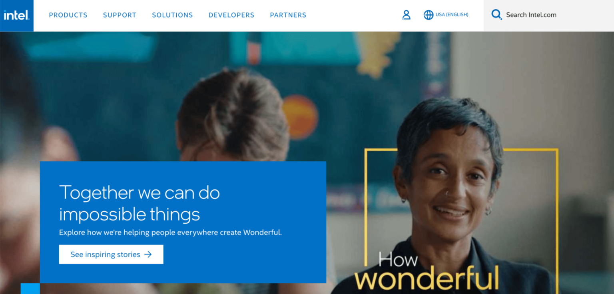Click the arrow inside See inspiring stories
614x294 pixels.
point(148,254)
